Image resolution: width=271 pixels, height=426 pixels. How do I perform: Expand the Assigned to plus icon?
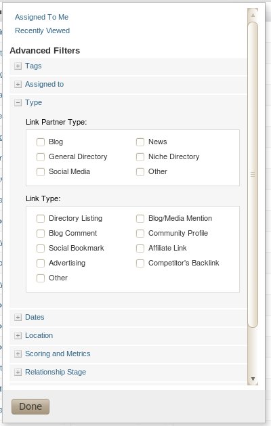pos(18,84)
